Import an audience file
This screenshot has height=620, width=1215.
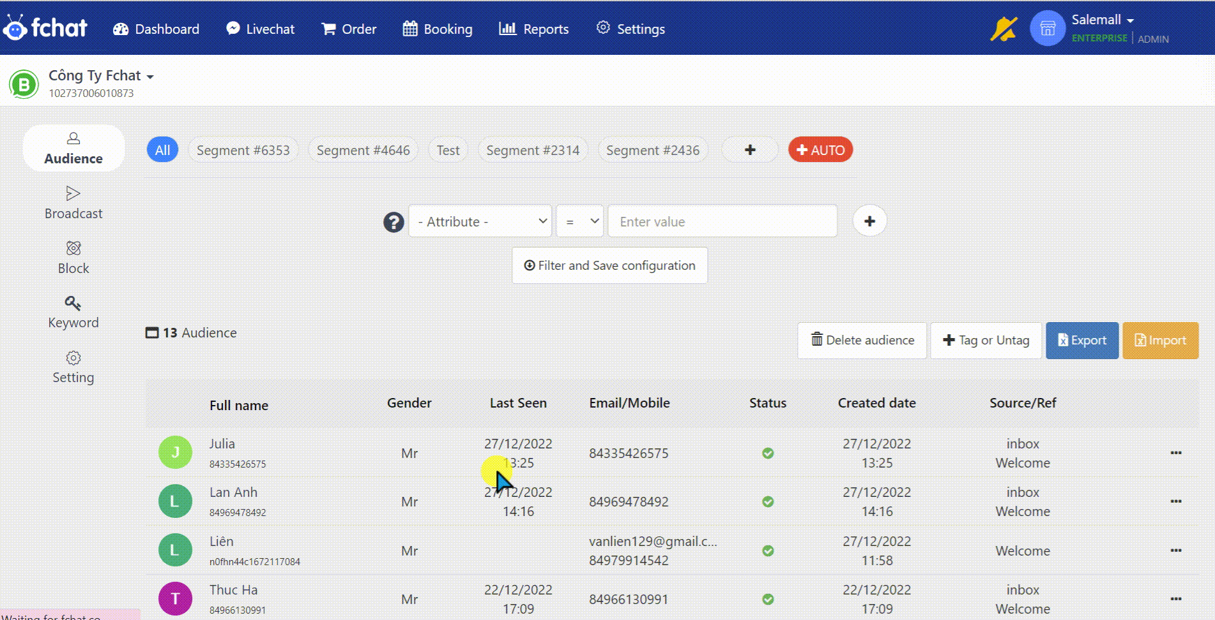click(x=1160, y=340)
